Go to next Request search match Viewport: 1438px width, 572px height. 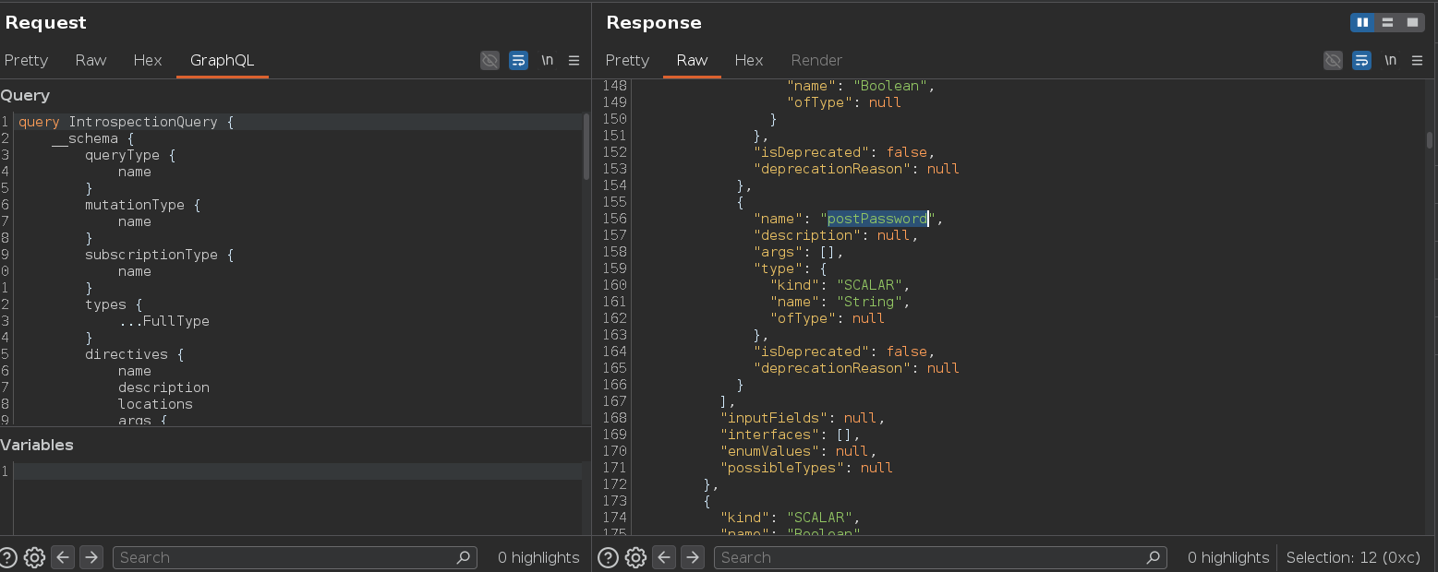coord(91,557)
